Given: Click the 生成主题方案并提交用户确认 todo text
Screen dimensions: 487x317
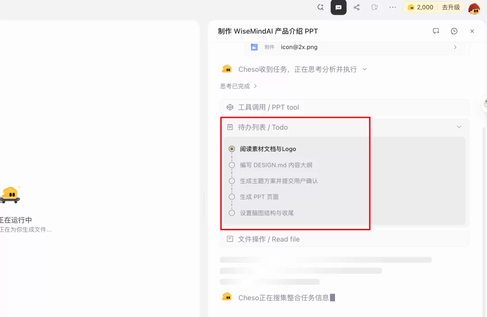Looking at the screenshot, I should click(x=279, y=181).
